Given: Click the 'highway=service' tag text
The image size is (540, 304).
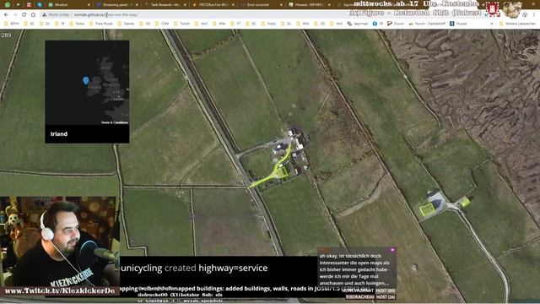Looking at the screenshot, I should point(233,268).
